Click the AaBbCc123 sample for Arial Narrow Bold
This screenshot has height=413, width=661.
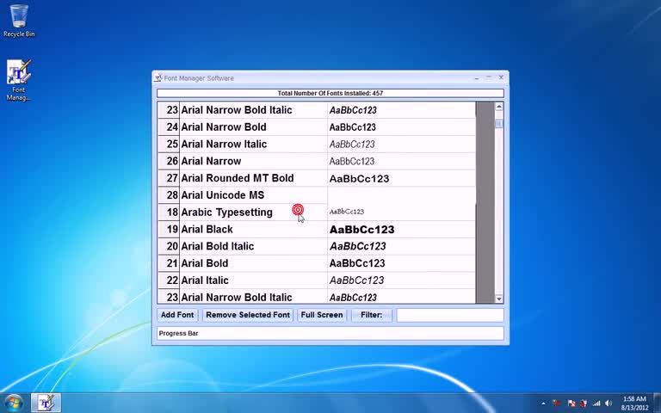pyautogui.click(x=352, y=127)
